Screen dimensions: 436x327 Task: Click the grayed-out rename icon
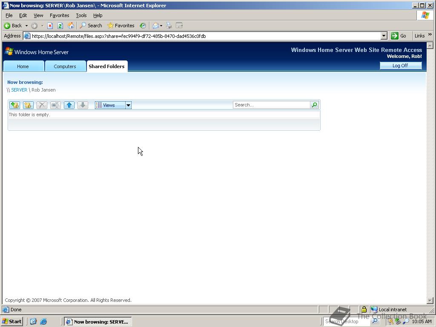pos(55,105)
